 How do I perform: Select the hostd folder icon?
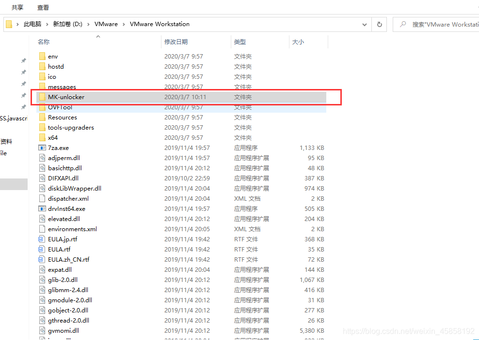(43, 66)
